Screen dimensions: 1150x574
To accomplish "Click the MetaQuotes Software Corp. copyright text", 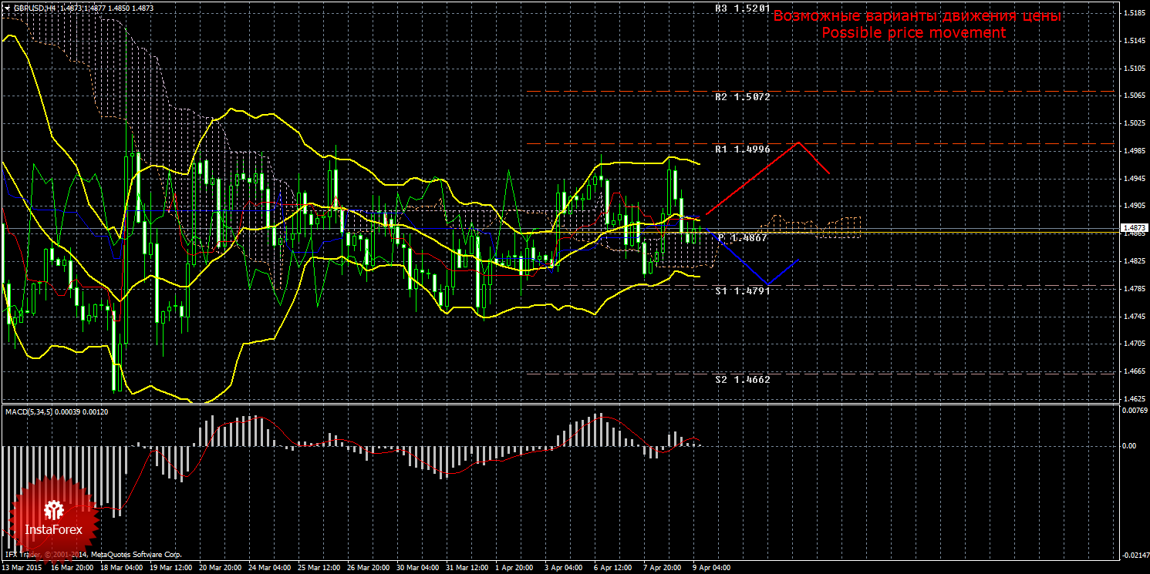I will pos(137,554).
